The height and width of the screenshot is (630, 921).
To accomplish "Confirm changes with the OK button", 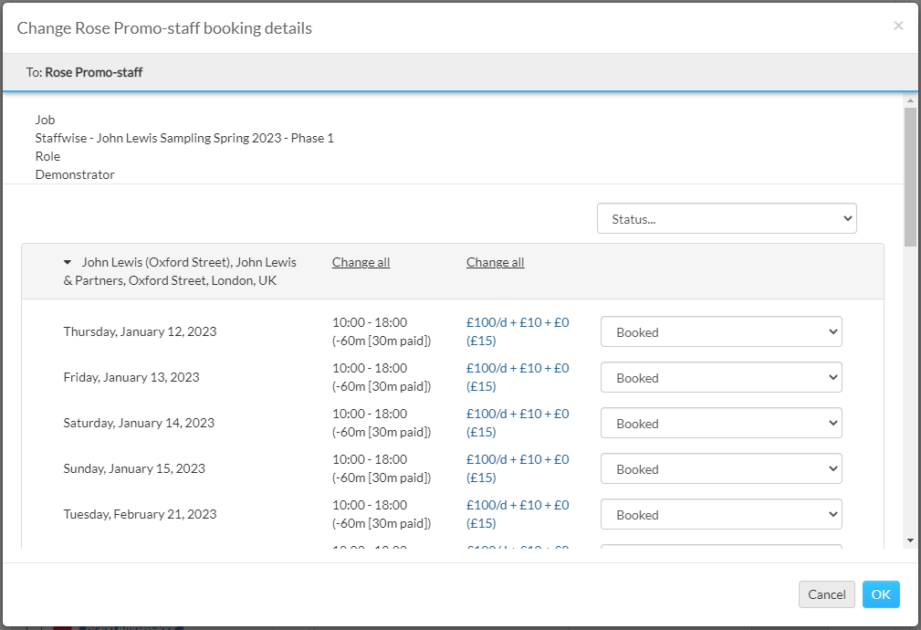I will click(881, 594).
